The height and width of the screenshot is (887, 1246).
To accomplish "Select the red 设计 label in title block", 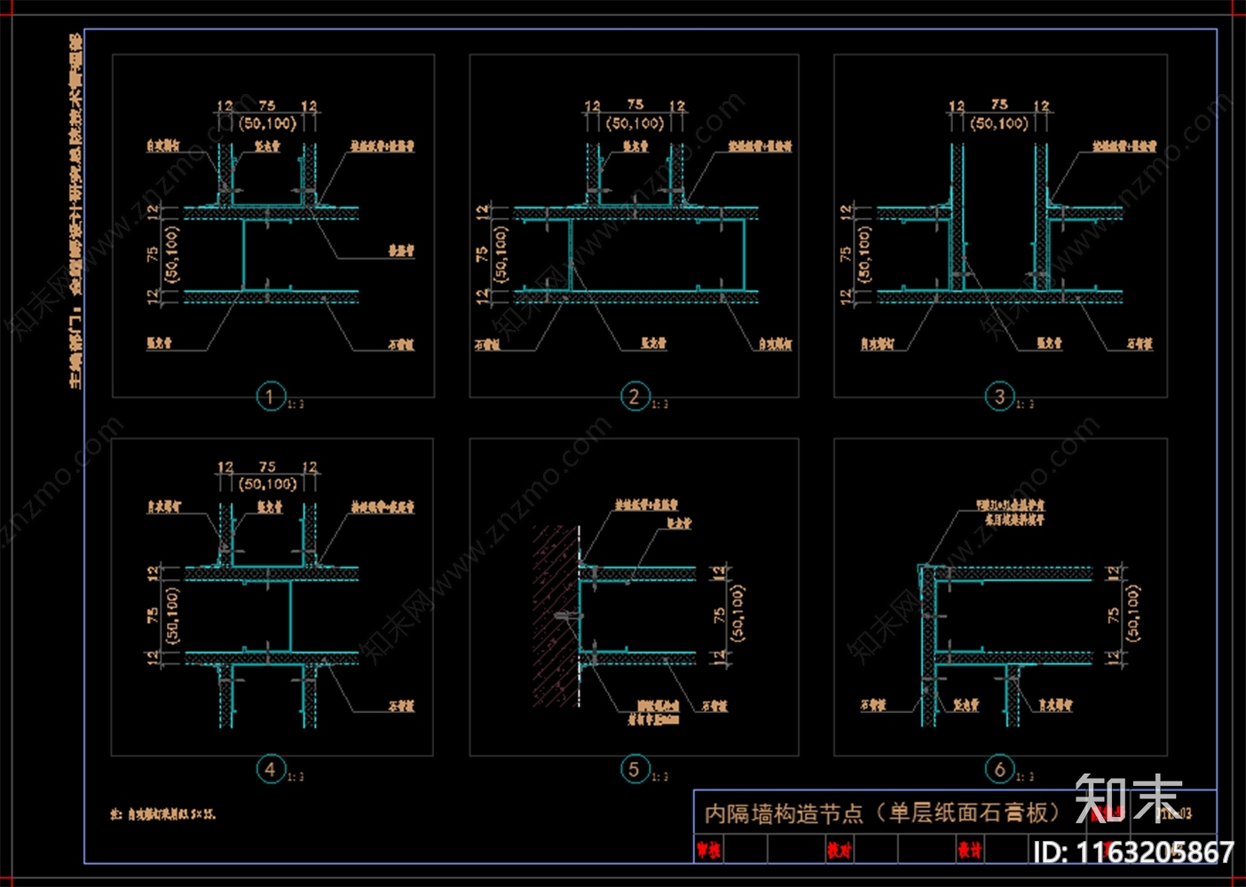I will (x=969, y=850).
